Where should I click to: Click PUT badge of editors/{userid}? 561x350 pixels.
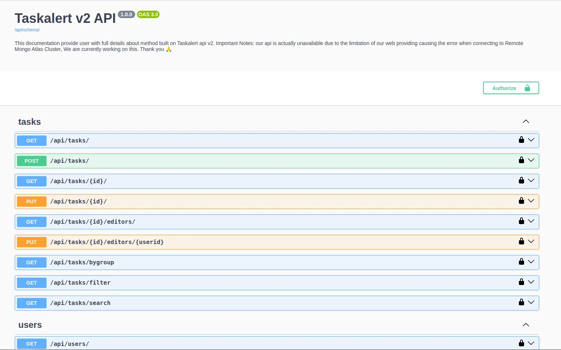(x=32, y=242)
